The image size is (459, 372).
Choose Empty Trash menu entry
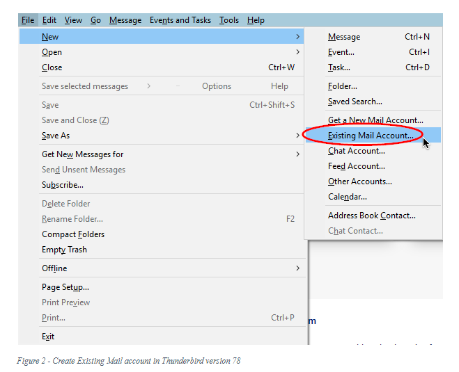point(162,249)
